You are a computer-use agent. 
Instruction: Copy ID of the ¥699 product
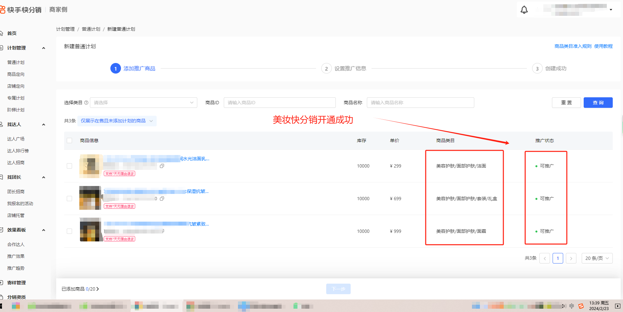[162, 199]
